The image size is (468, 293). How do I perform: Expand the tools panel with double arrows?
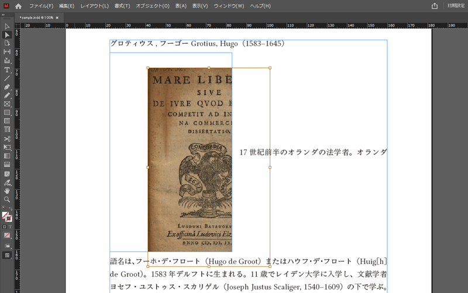point(4,15)
